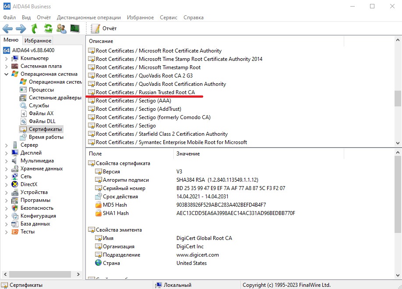Viewport: 402px width, 289px height.
Task: Click the База данных icon
Action: click(x=15, y=224)
